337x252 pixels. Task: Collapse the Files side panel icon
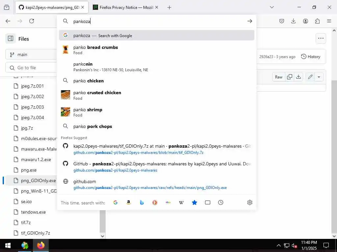click(11, 39)
